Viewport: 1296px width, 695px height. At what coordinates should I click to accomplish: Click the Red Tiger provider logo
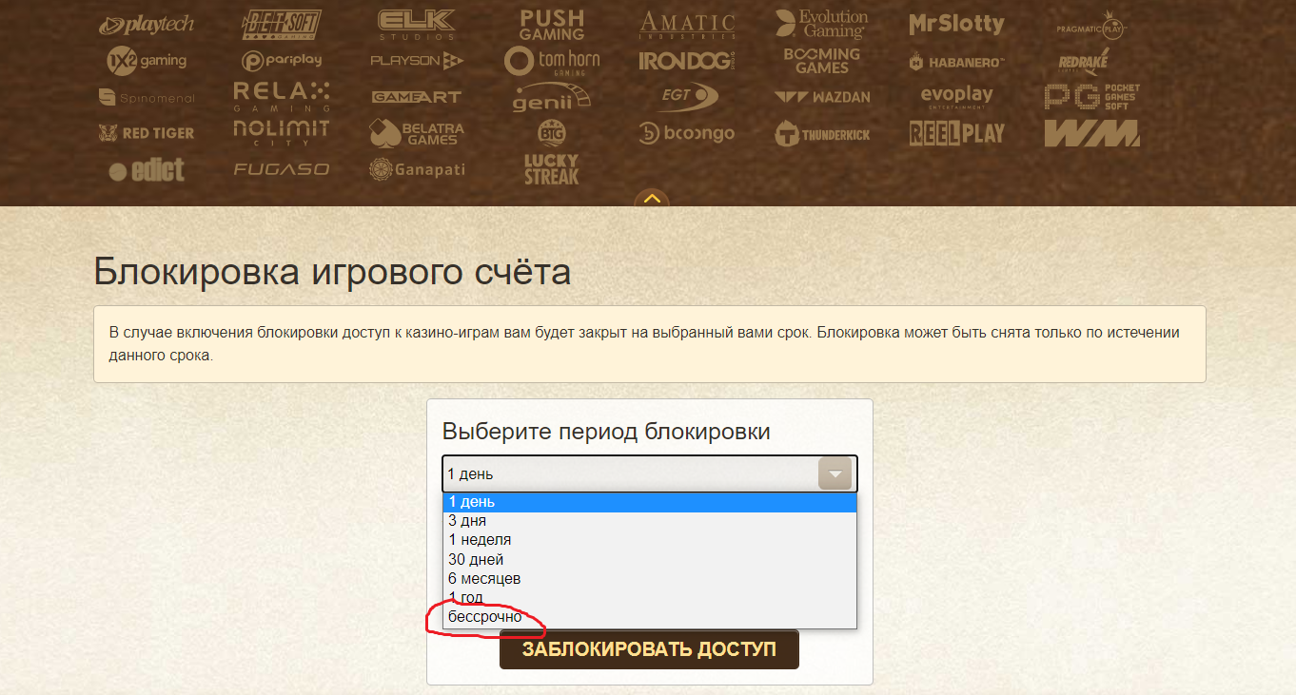pyautogui.click(x=146, y=133)
